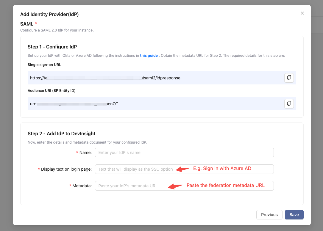
Task: Copy the Single sign-on URL
Action: (x=289, y=78)
